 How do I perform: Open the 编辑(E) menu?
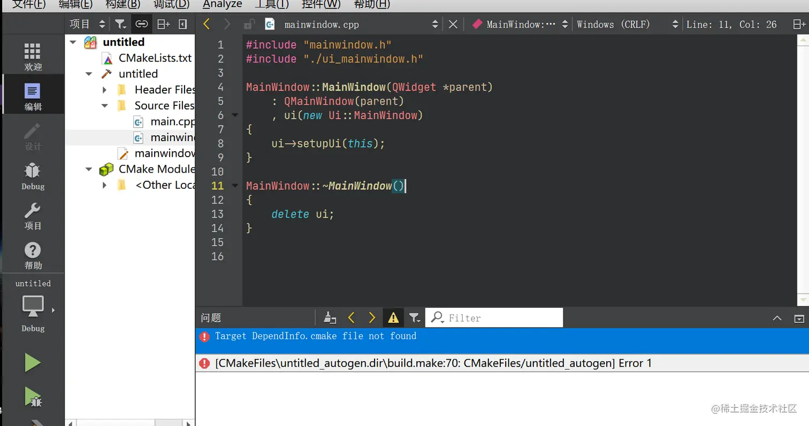[x=75, y=4]
